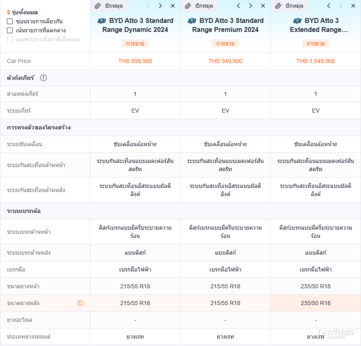Viewport: 361px width, 346px height.
Task: Click the ตัวถังเกียร์ section header
Action: [x=180, y=78]
